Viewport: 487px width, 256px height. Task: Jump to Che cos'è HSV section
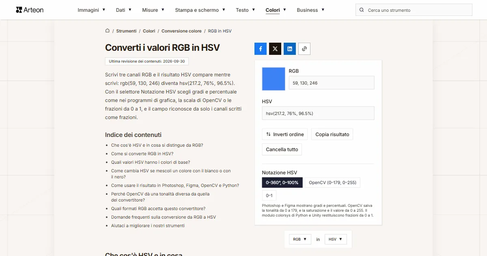click(157, 145)
